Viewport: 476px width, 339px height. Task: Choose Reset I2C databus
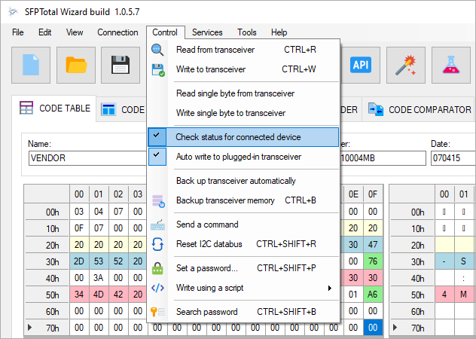[x=243, y=244]
